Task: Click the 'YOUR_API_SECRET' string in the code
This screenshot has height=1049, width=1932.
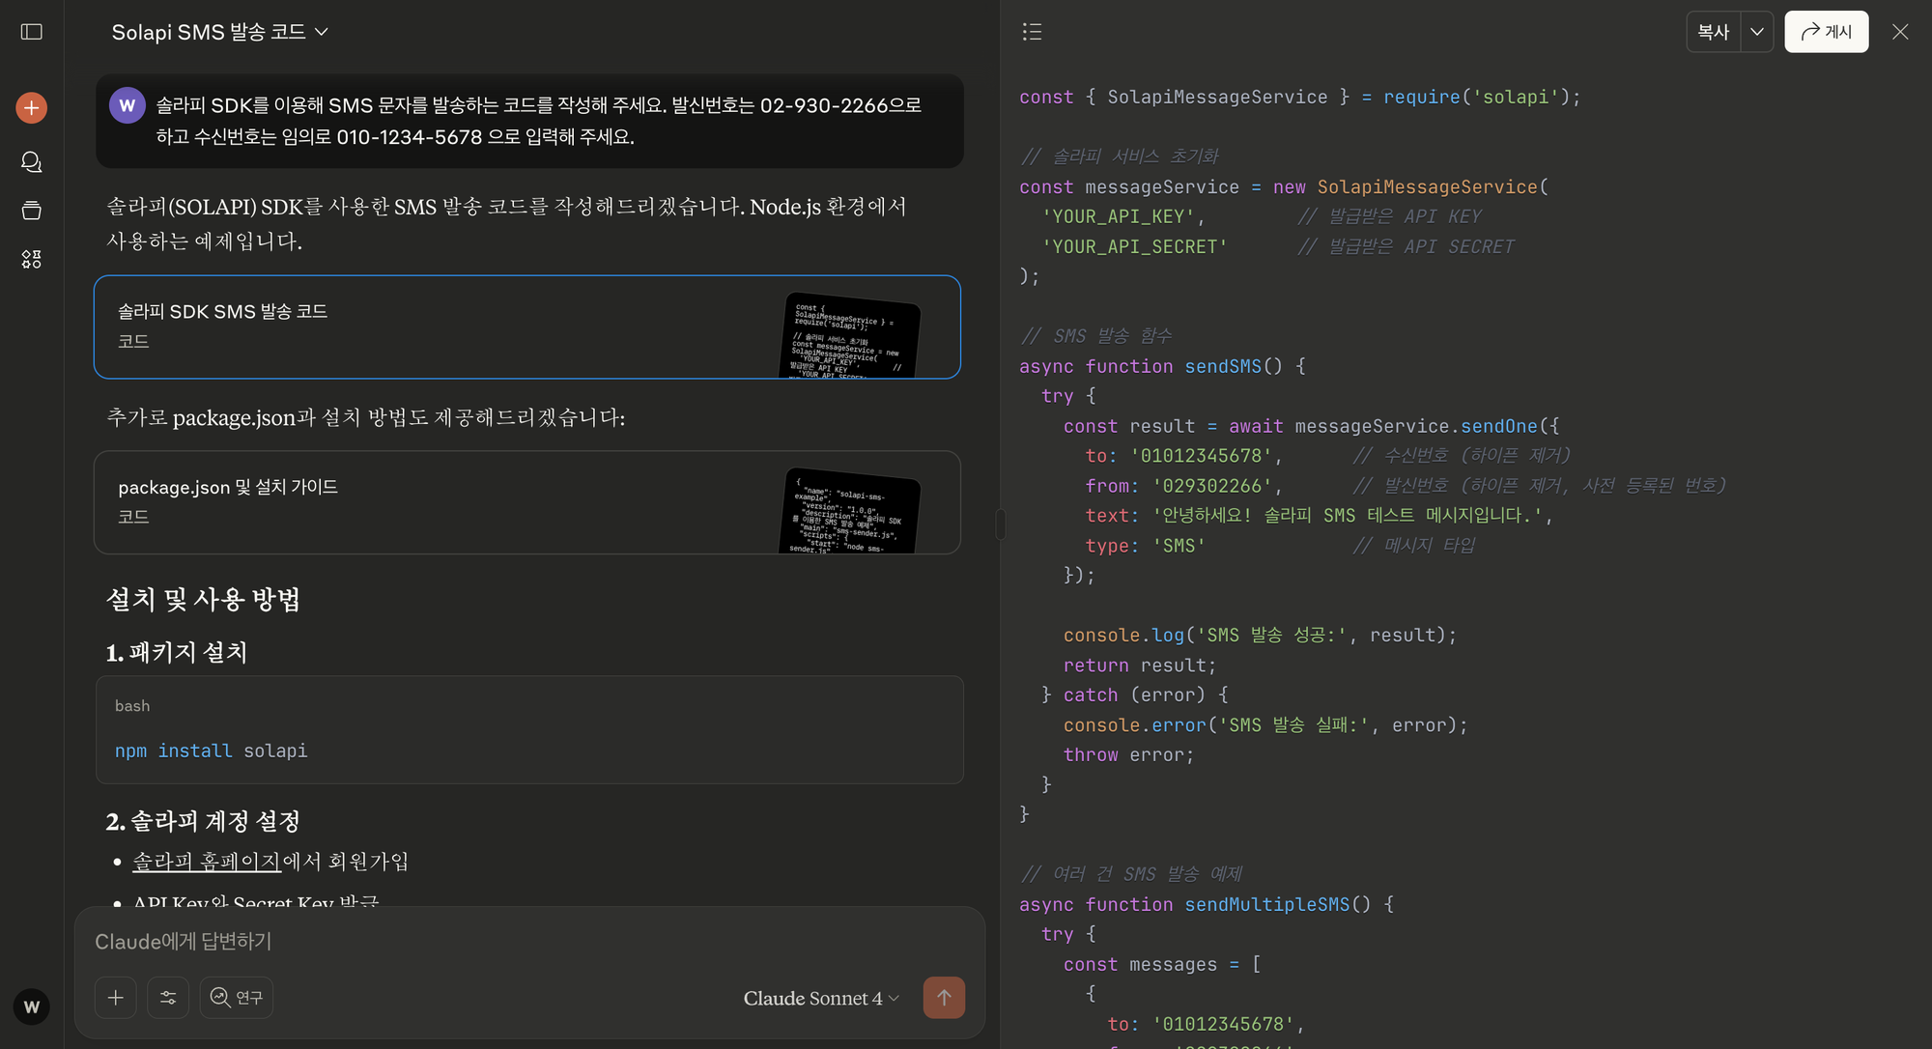Action: 1134,246
